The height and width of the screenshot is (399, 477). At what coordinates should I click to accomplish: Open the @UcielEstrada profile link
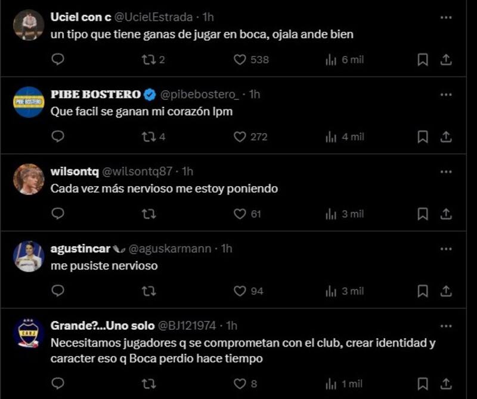click(x=150, y=17)
